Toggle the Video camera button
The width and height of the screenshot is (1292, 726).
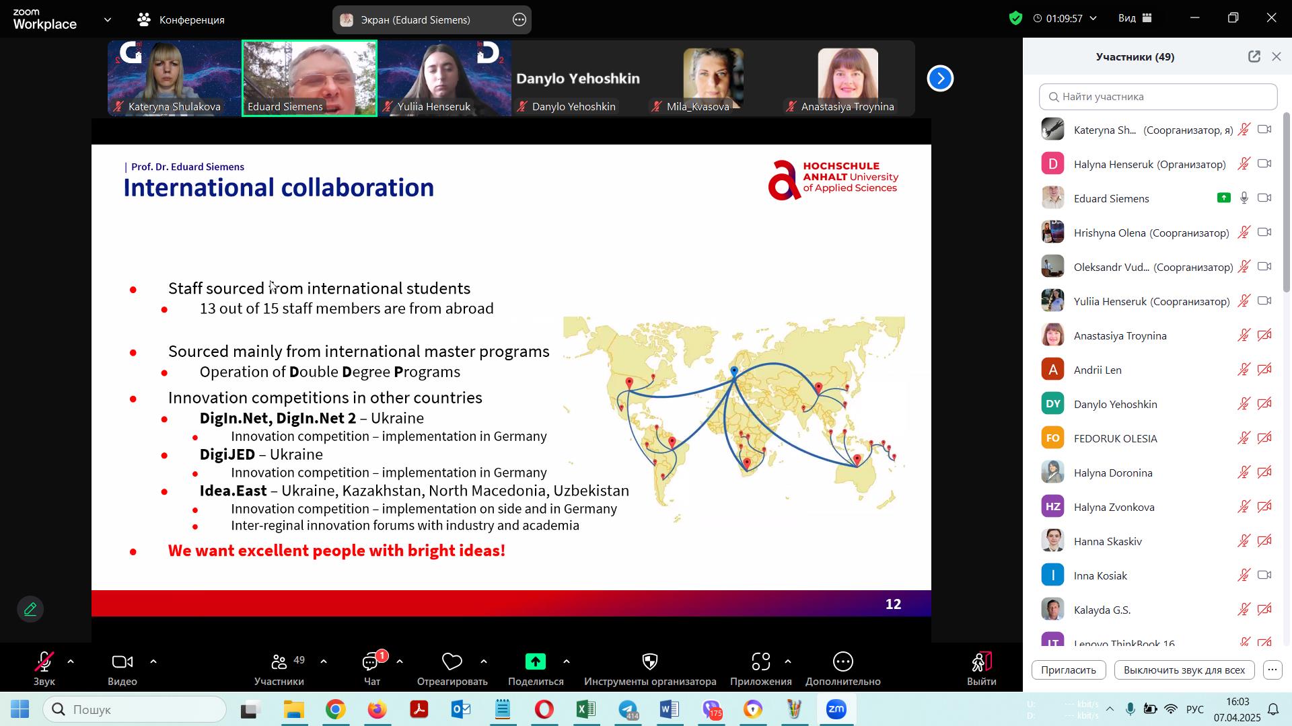point(122,663)
